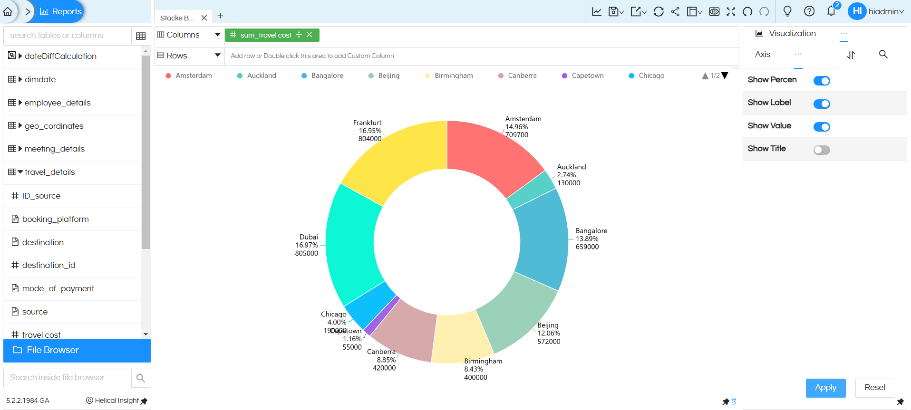Viewport: 911px width, 410px height.
Task: Click the table view icon beside search
Action: tap(141, 36)
